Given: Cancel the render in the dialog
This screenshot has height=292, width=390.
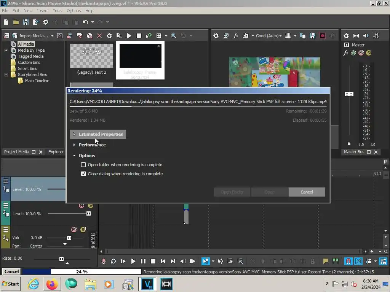Looking at the screenshot, I should pyautogui.click(x=307, y=192).
